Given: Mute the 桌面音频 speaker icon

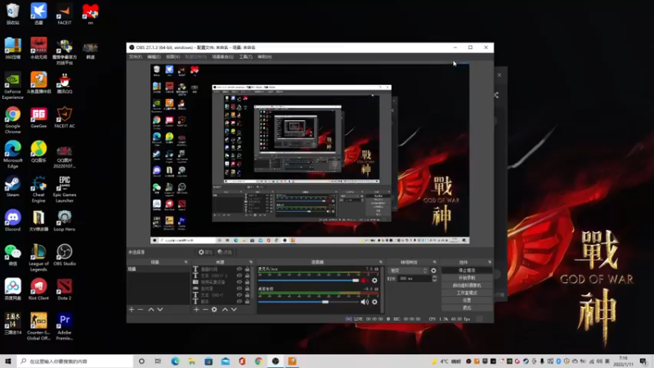Looking at the screenshot, I should coord(365,302).
